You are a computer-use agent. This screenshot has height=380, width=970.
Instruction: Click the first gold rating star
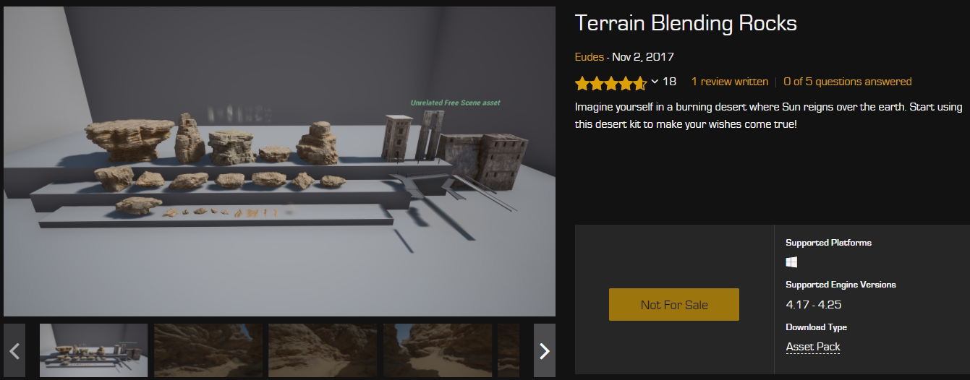pos(582,83)
